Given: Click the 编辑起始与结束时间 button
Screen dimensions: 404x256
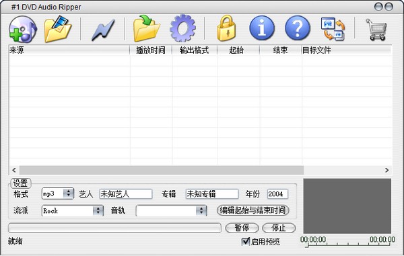Looking at the screenshot, I should click(252, 210).
